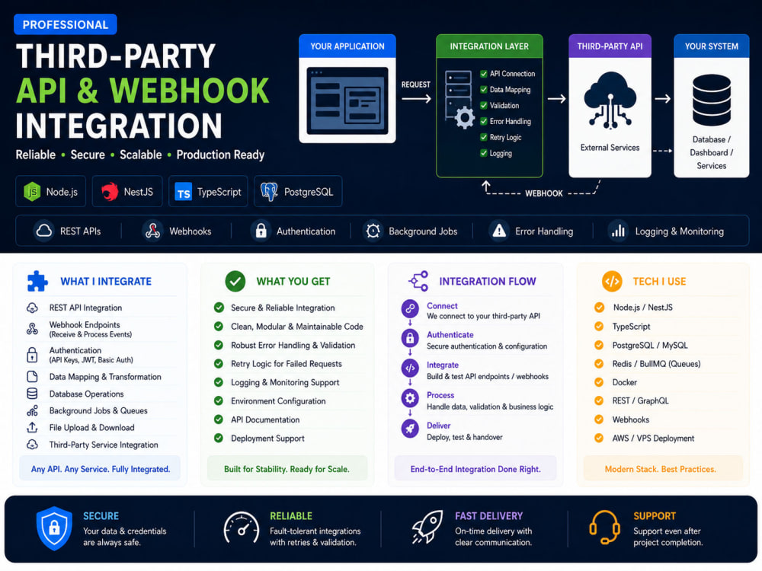
Task: Click the Logging & Monitoring bar chart icon
Action: tap(618, 231)
